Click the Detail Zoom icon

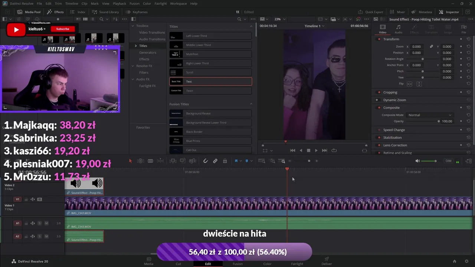coord(272,161)
